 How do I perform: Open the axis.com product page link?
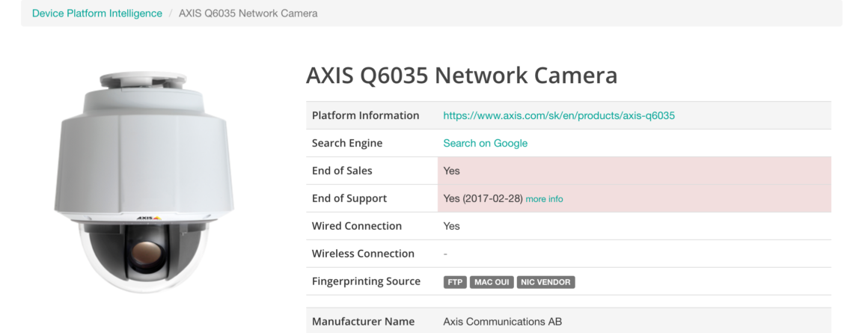(x=559, y=115)
